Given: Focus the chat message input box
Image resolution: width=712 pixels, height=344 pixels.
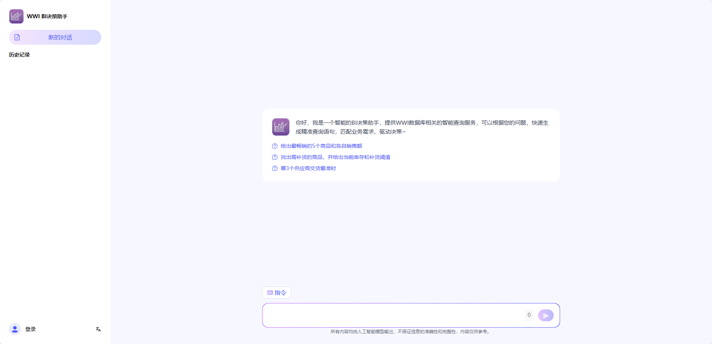Looking at the screenshot, I should [x=391, y=315].
